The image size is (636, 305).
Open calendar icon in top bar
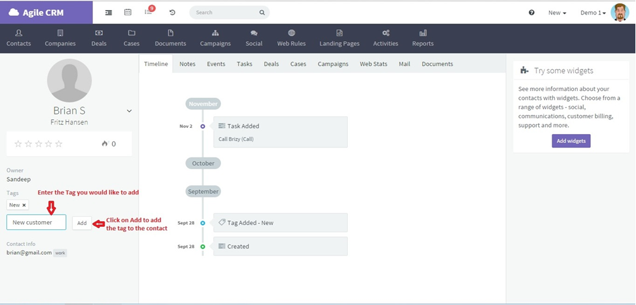coord(128,12)
